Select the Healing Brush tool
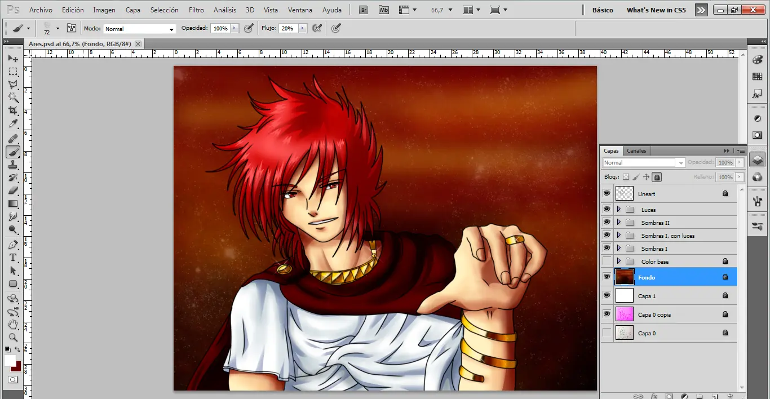This screenshot has width=770, height=399. pyautogui.click(x=13, y=139)
